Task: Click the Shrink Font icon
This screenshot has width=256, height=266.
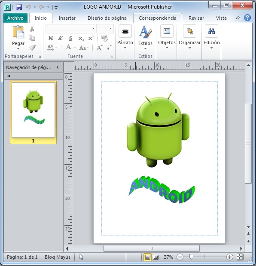Action: click(x=109, y=48)
